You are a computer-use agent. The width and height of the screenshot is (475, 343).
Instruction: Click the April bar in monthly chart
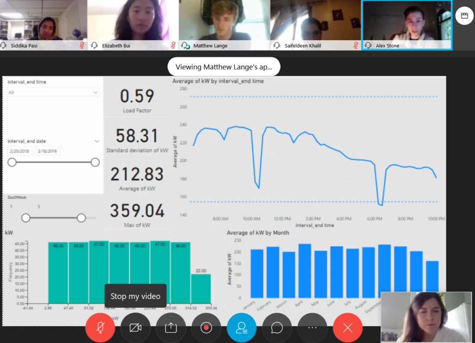305,271
